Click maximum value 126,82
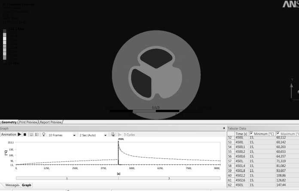Viewport: 299px width, 191px height. click(281, 180)
